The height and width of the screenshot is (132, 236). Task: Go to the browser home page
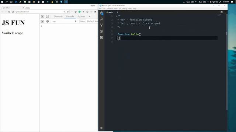pyautogui.click(x=13, y=12)
